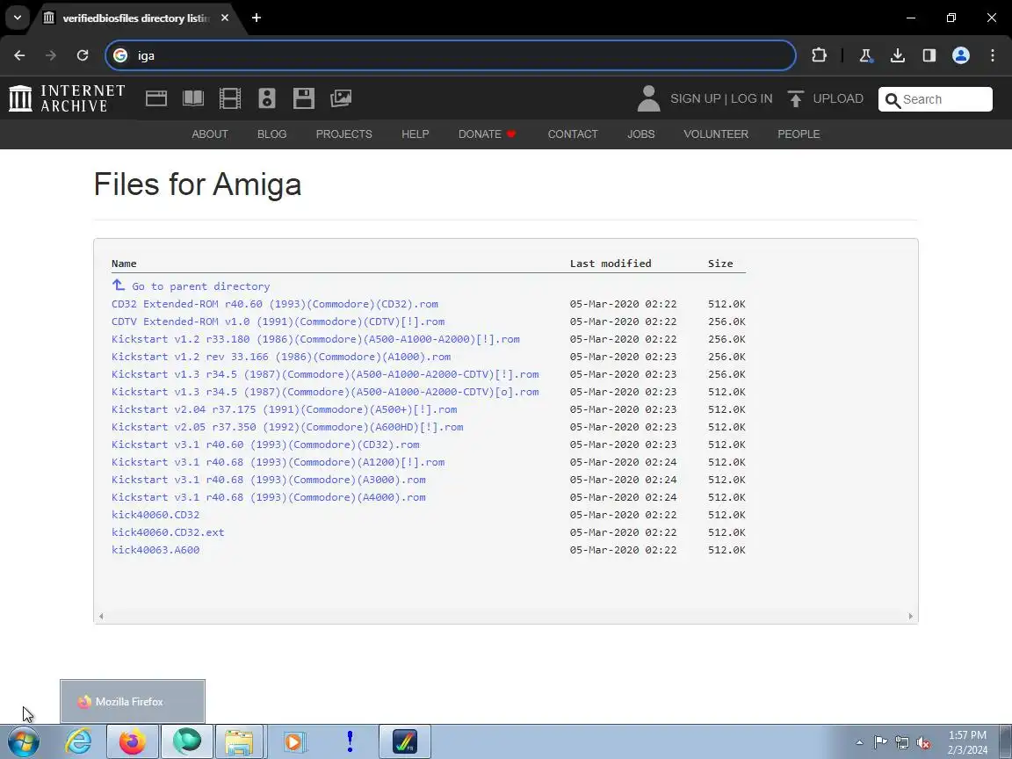This screenshot has height=759, width=1012.
Task: Click the Internet Archive logo
Action: click(67, 98)
